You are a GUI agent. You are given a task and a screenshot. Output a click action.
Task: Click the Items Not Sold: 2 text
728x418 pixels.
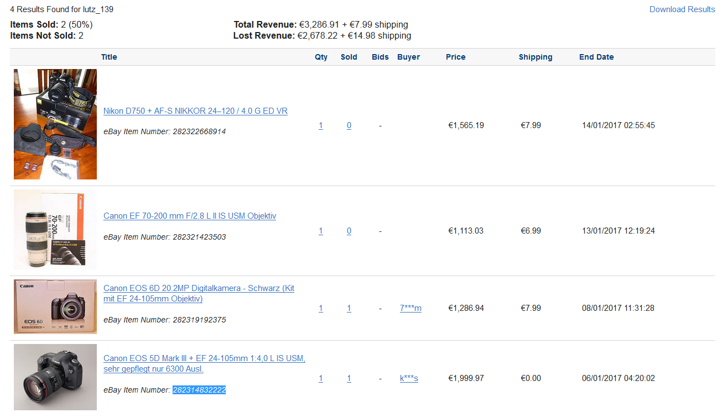pos(47,36)
